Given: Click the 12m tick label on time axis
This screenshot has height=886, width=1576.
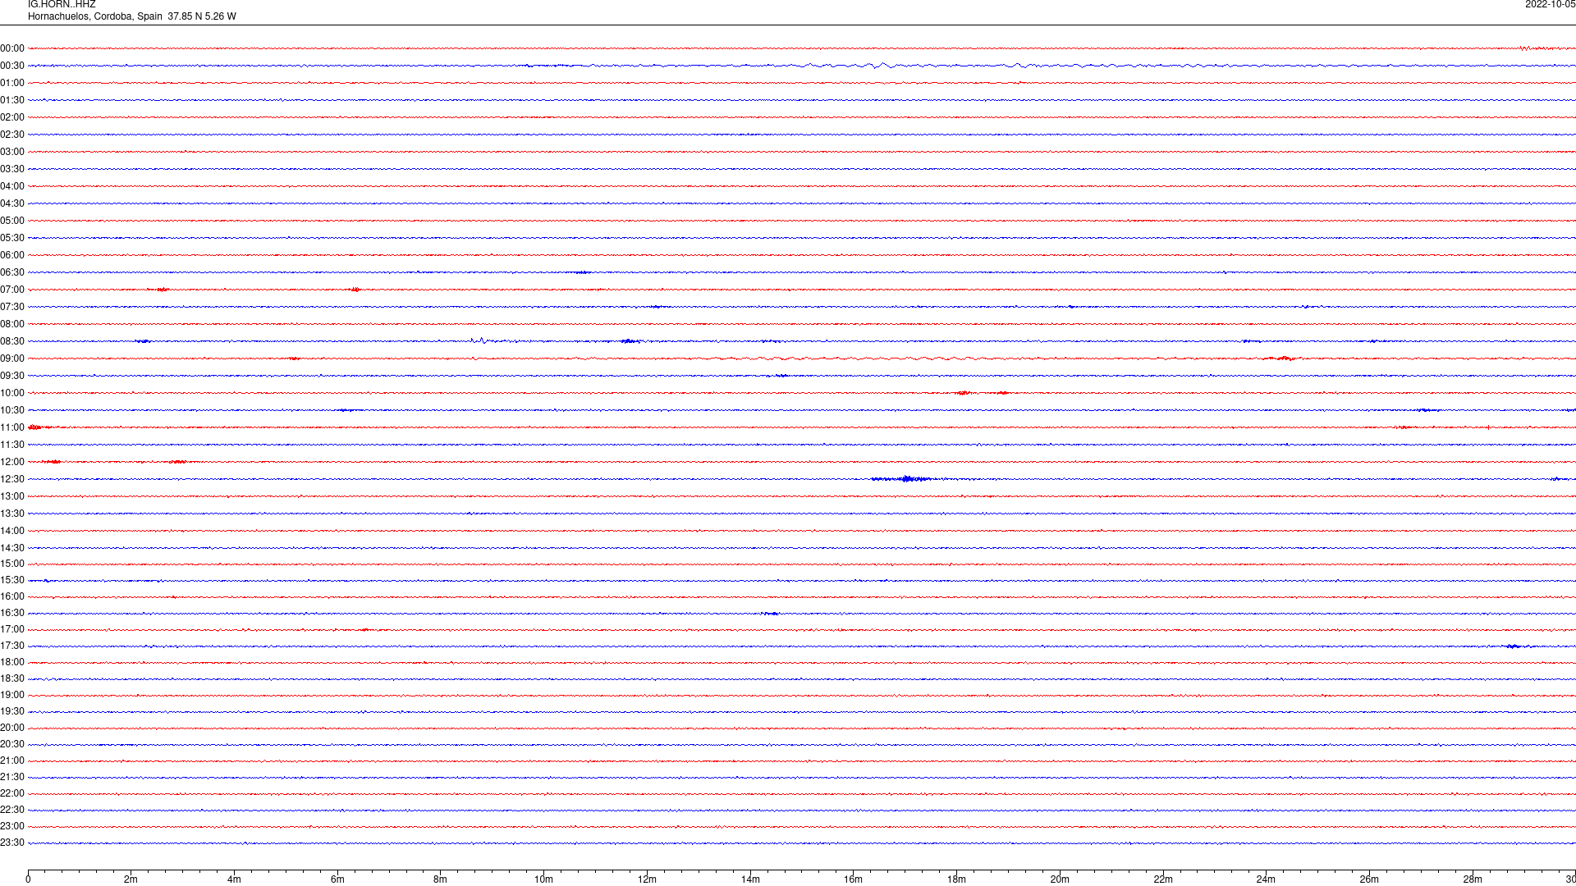Looking at the screenshot, I should point(648,879).
